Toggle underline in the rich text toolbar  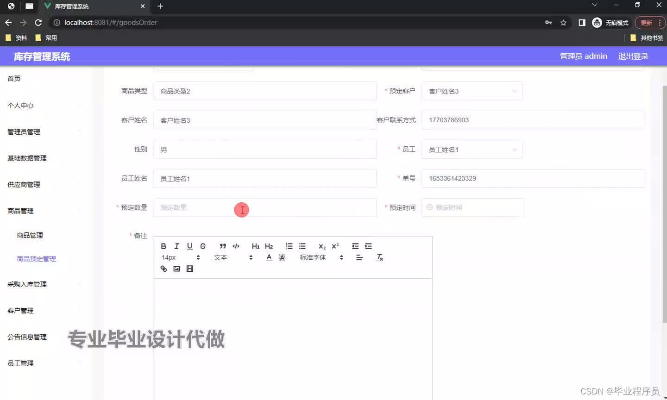pyautogui.click(x=189, y=246)
